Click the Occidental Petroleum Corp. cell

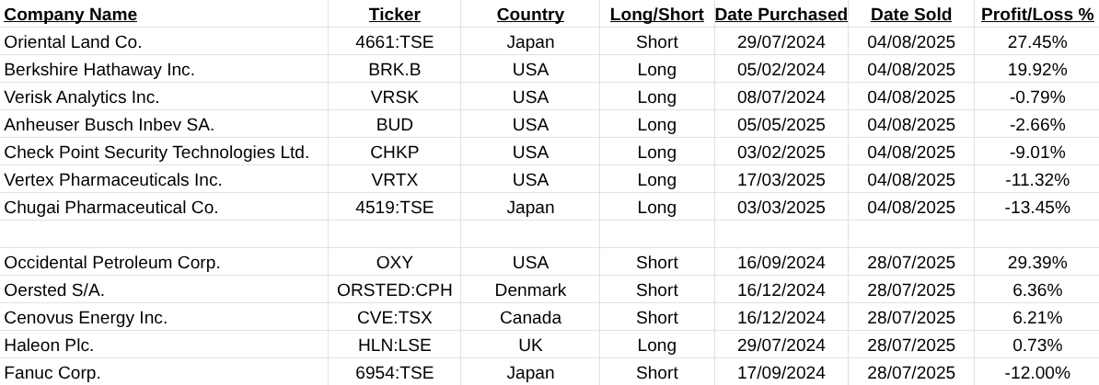112,263
